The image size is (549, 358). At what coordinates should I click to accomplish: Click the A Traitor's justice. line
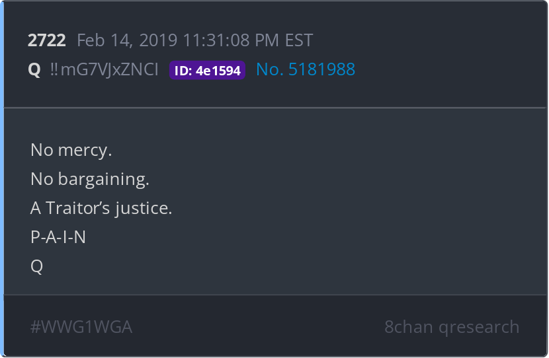click(101, 208)
